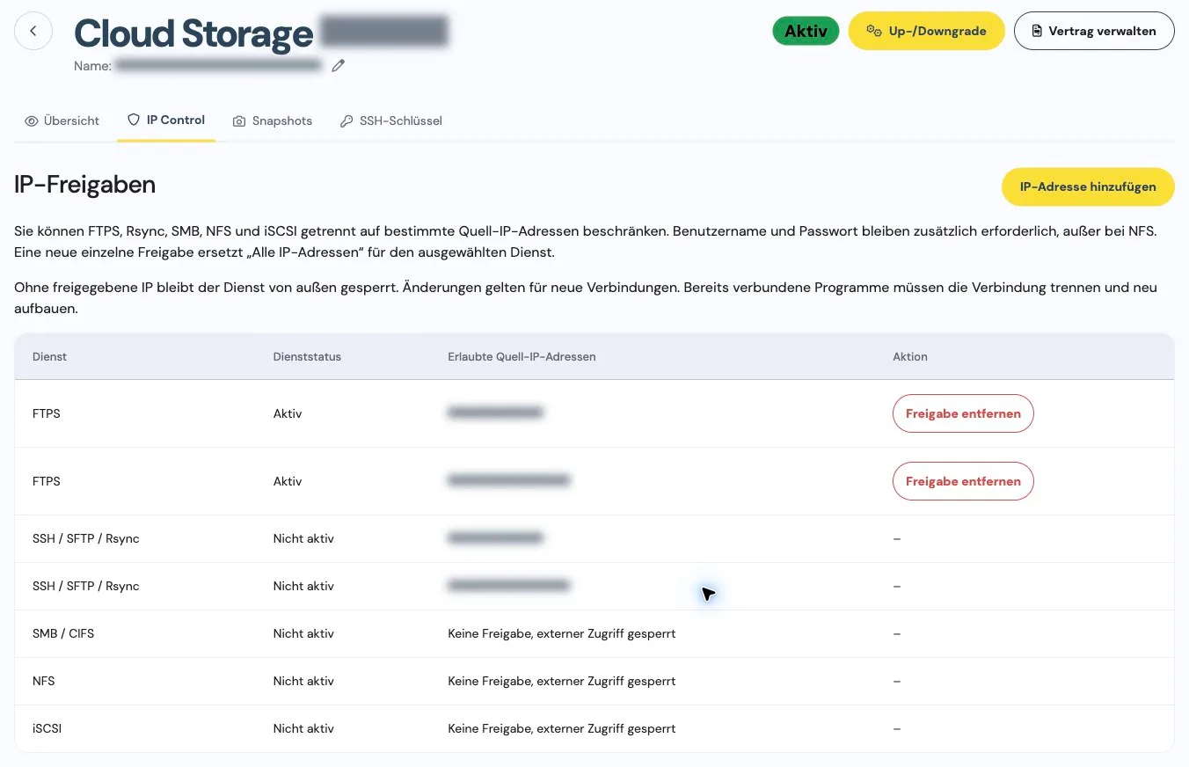1189x767 pixels.
Task: Click the Up-/Downgrade button
Action: pyautogui.click(x=926, y=31)
